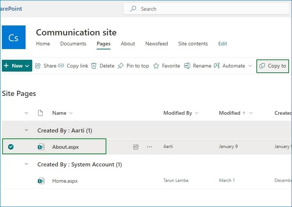
Task: Open Site contents navigation tab
Action: pos(193,44)
